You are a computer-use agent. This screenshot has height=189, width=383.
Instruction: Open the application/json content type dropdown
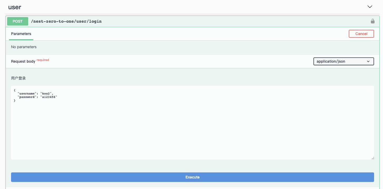click(x=343, y=61)
